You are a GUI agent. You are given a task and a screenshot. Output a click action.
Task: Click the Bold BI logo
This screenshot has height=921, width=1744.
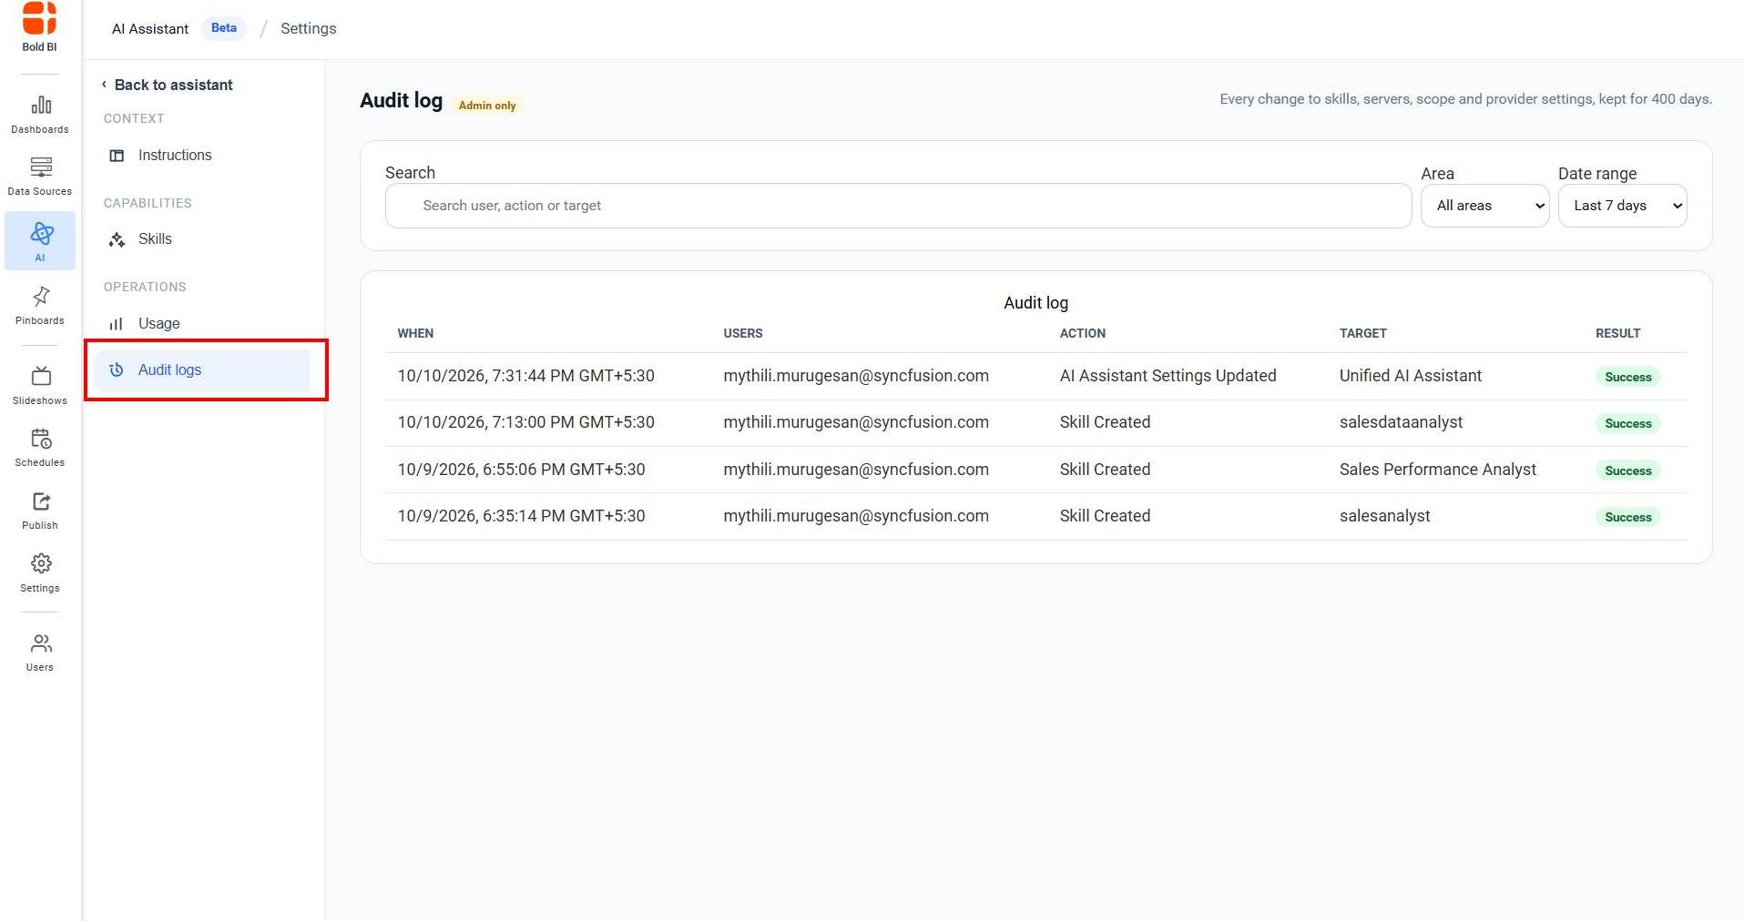point(39,26)
